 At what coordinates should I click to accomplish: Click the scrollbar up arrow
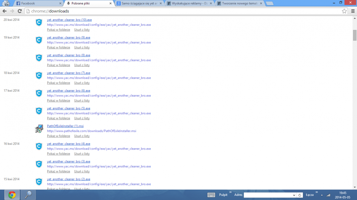[x=355, y=18]
